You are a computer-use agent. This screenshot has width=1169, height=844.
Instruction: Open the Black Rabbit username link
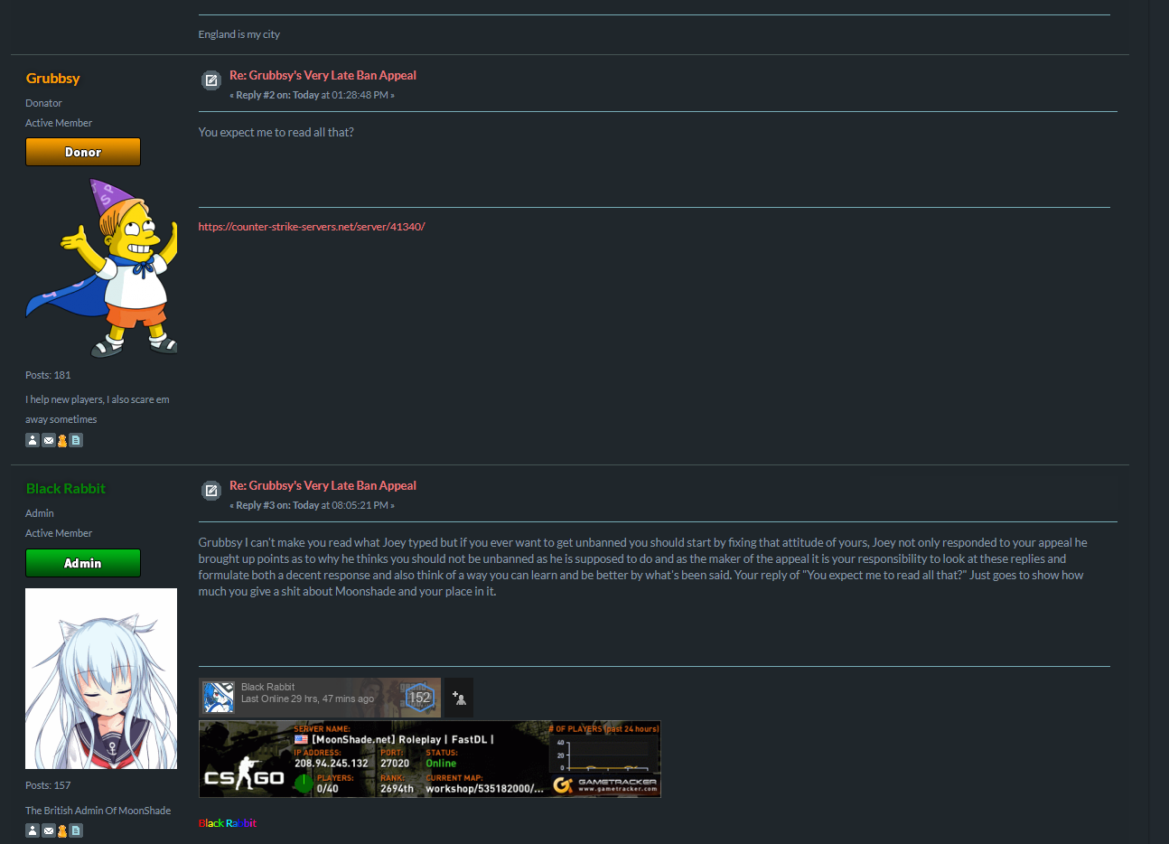click(x=65, y=489)
